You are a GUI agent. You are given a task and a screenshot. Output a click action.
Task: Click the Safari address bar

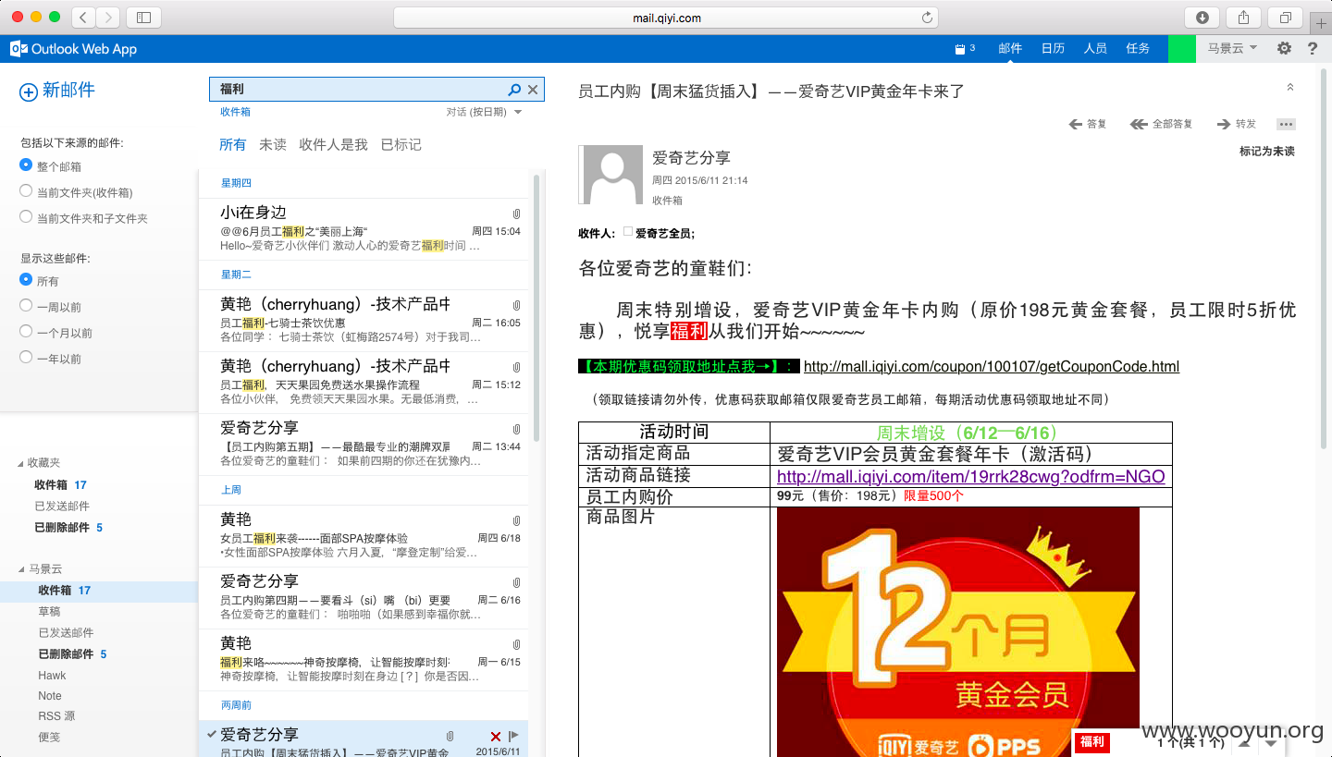click(666, 18)
